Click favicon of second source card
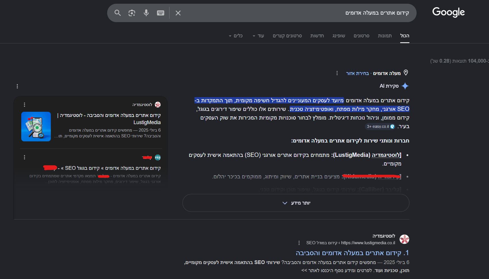Image resolution: width=489 pixels, height=279 pixels. point(158,157)
